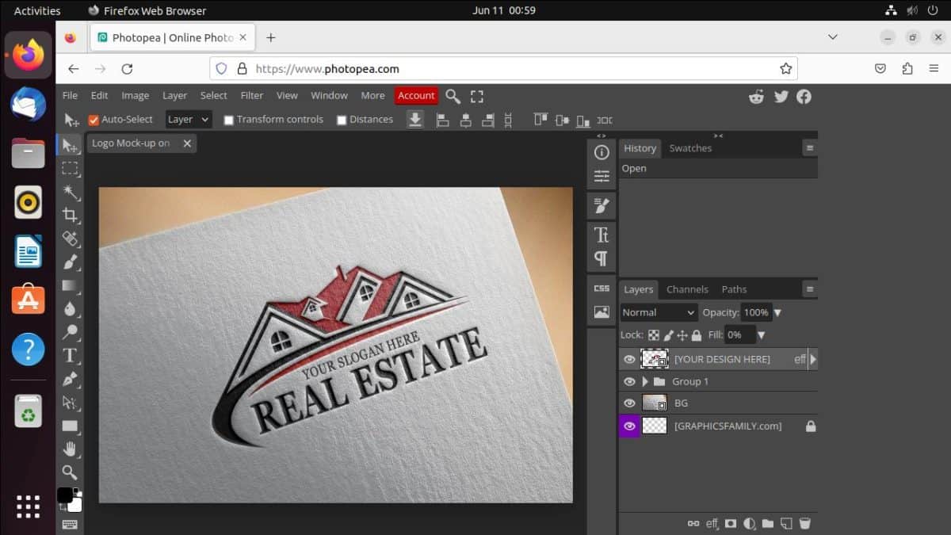951x535 pixels.
Task: Select the Type tool in the toolbar
Action: click(x=71, y=356)
